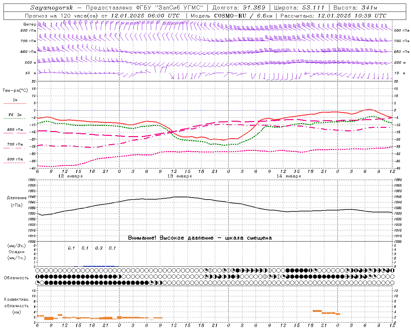Click the left '500 м' wind level label

(30, 62)
